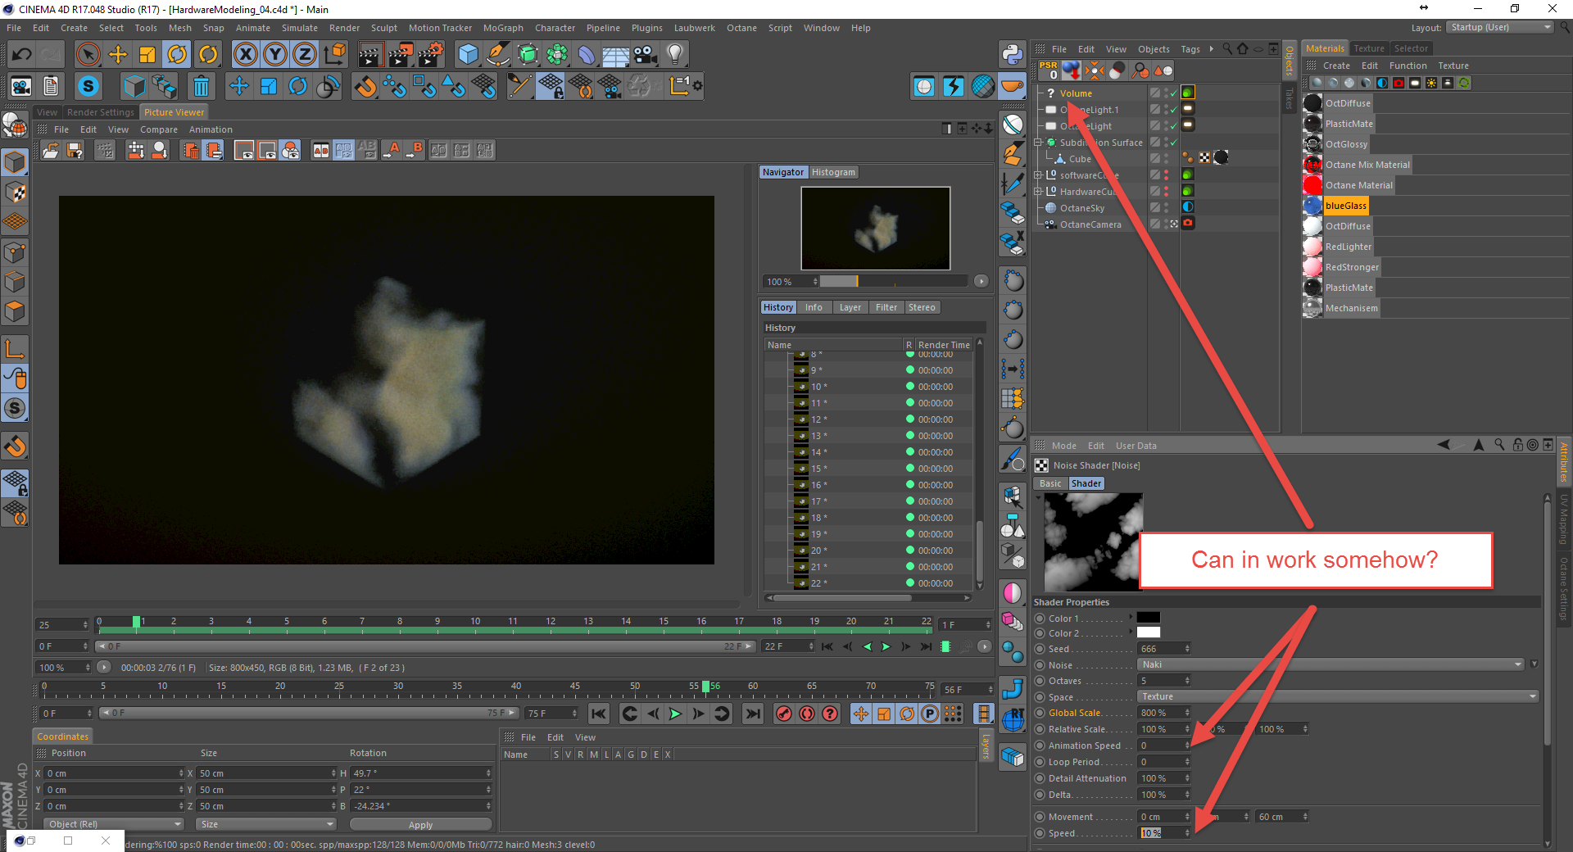This screenshot has height=852, width=1573.
Task: Click the Navigator zoom slider
Action: pos(894,281)
